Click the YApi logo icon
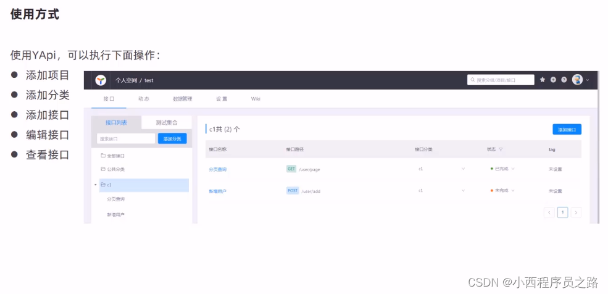Image resolution: width=608 pixels, height=294 pixels. (x=101, y=80)
